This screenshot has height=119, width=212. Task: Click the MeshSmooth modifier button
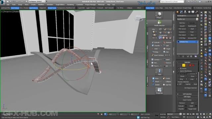(192, 26)
